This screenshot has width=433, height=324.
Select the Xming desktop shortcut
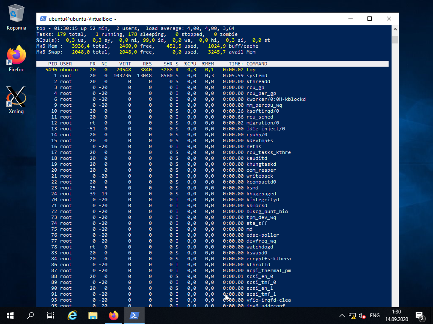16,97
